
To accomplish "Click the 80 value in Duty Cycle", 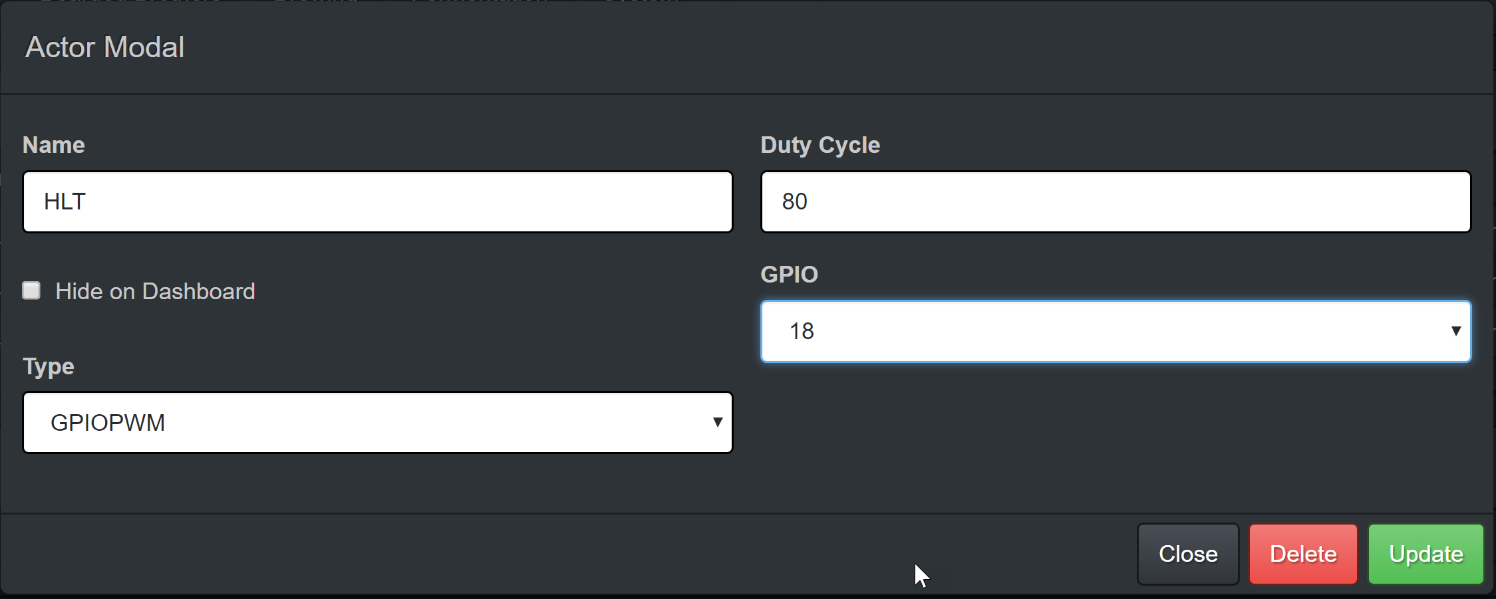I will coord(794,201).
